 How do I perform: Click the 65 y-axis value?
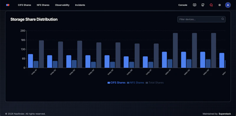click(x=24, y=59)
